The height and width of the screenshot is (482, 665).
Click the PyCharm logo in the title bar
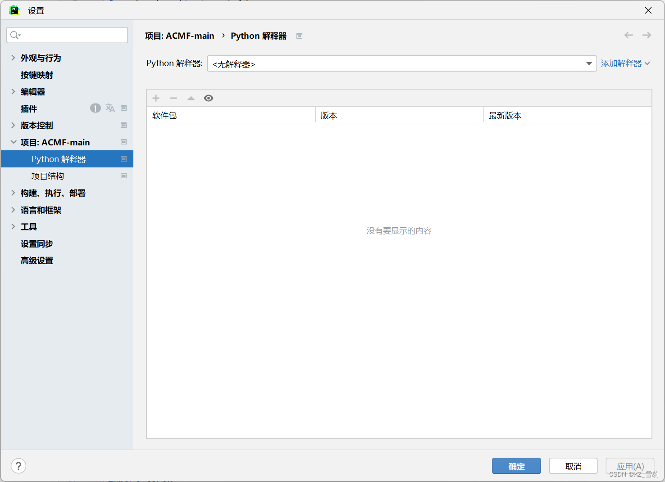point(14,10)
